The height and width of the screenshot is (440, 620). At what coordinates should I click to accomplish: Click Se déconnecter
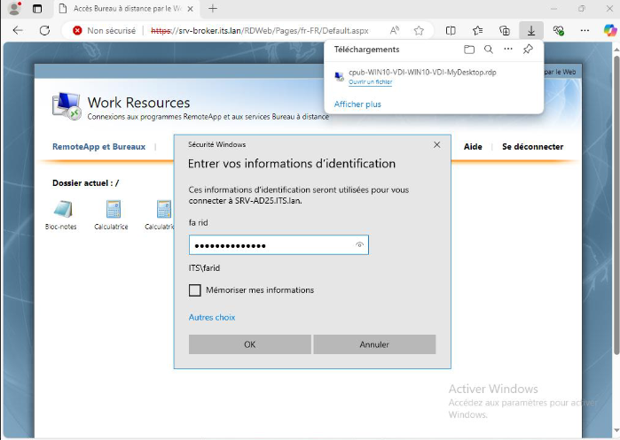[532, 146]
